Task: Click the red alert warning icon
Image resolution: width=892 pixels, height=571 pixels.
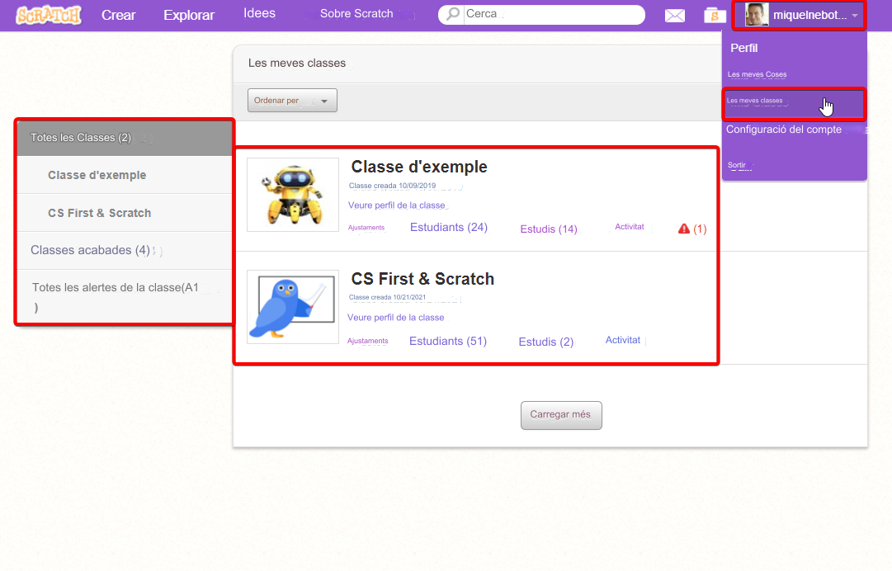Action: click(x=683, y=229)
